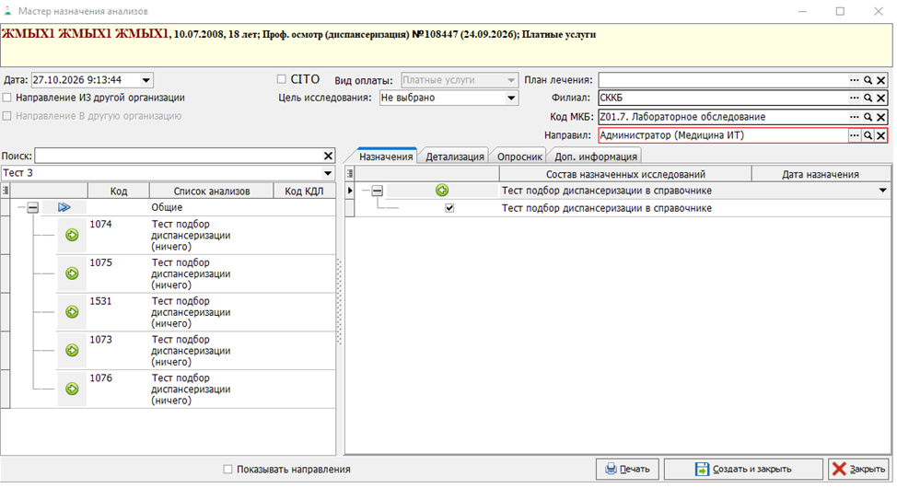The image size is (897, 488).
Task: Search План лечения with the magnifier icon
Action: [x=868, y=80]
